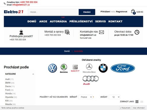Screen dimensions: 147x110
Task: Click the Viac informácií cookie button
Action: [x=139, y=108]
